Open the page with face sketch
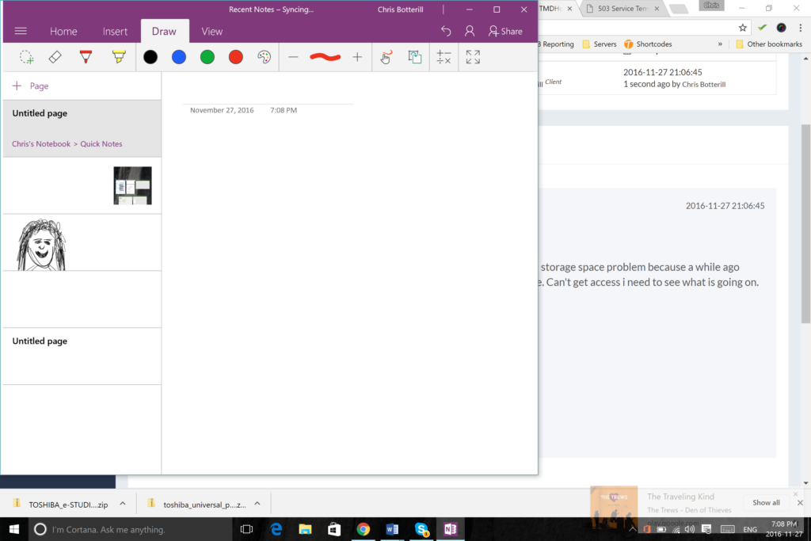This screenshot has width=811, height=541. [82, 243]
